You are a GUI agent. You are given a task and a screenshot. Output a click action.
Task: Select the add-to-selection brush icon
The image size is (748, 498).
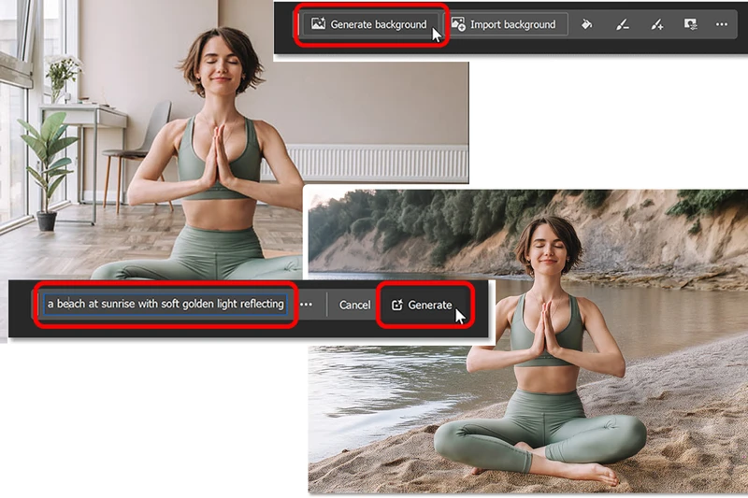click(x=656, y=24)
